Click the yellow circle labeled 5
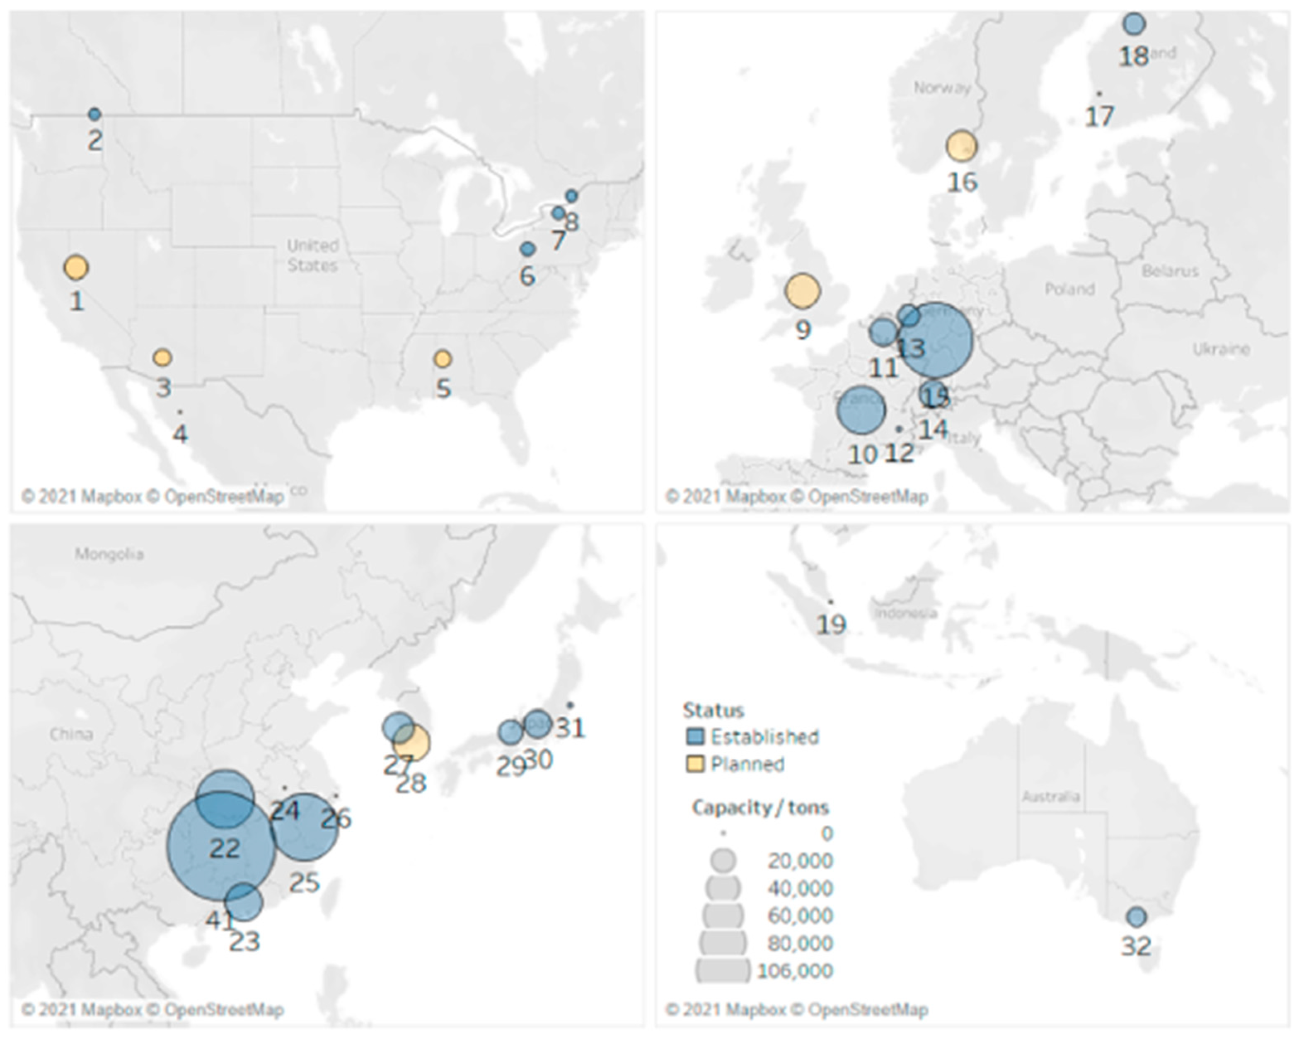 442,359
